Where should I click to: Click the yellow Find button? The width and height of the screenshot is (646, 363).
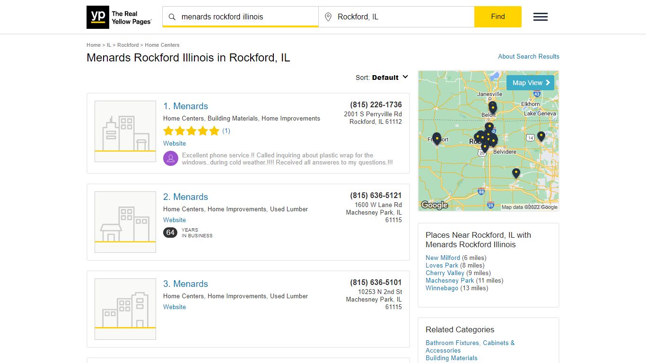498,17
